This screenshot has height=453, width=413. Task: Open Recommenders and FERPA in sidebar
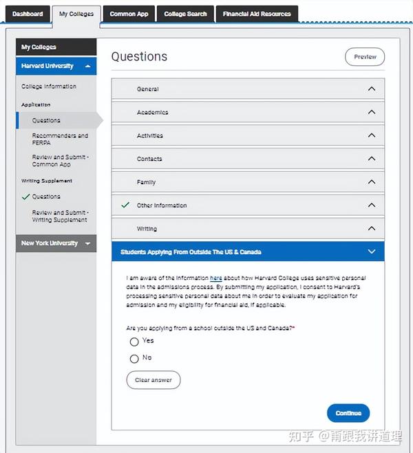60,140
